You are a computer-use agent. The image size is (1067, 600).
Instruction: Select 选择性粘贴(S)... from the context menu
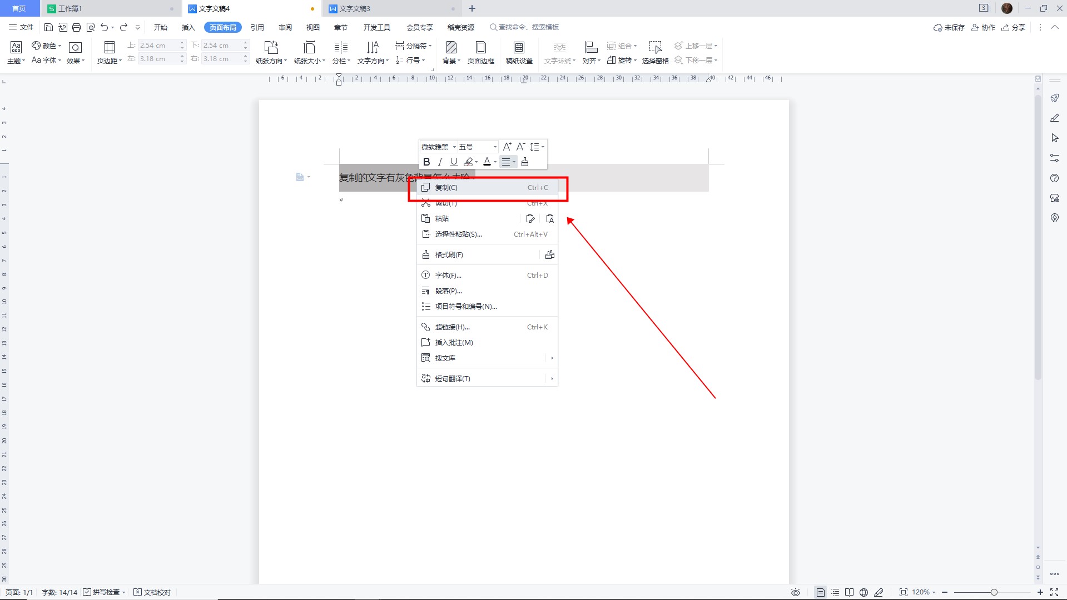(487, 234)
